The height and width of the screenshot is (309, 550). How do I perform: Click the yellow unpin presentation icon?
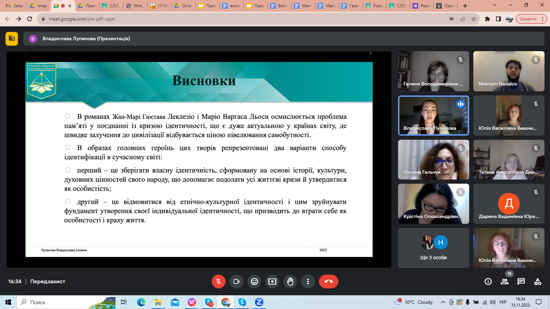tap(12, 39)
